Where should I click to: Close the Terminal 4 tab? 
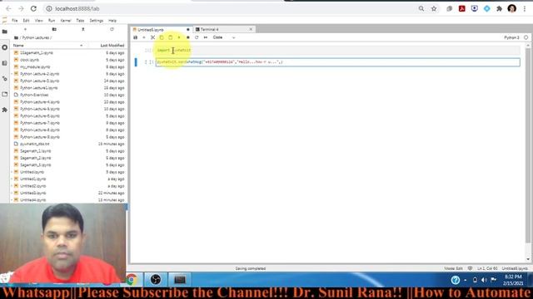pos(251,30)
